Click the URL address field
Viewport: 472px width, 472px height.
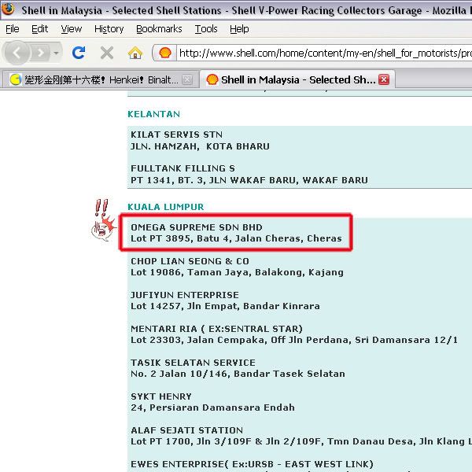(x=324, y=53)
